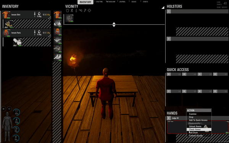
Task: Filter vicinity by the medical cross icon
Action: tap(89, 11)
